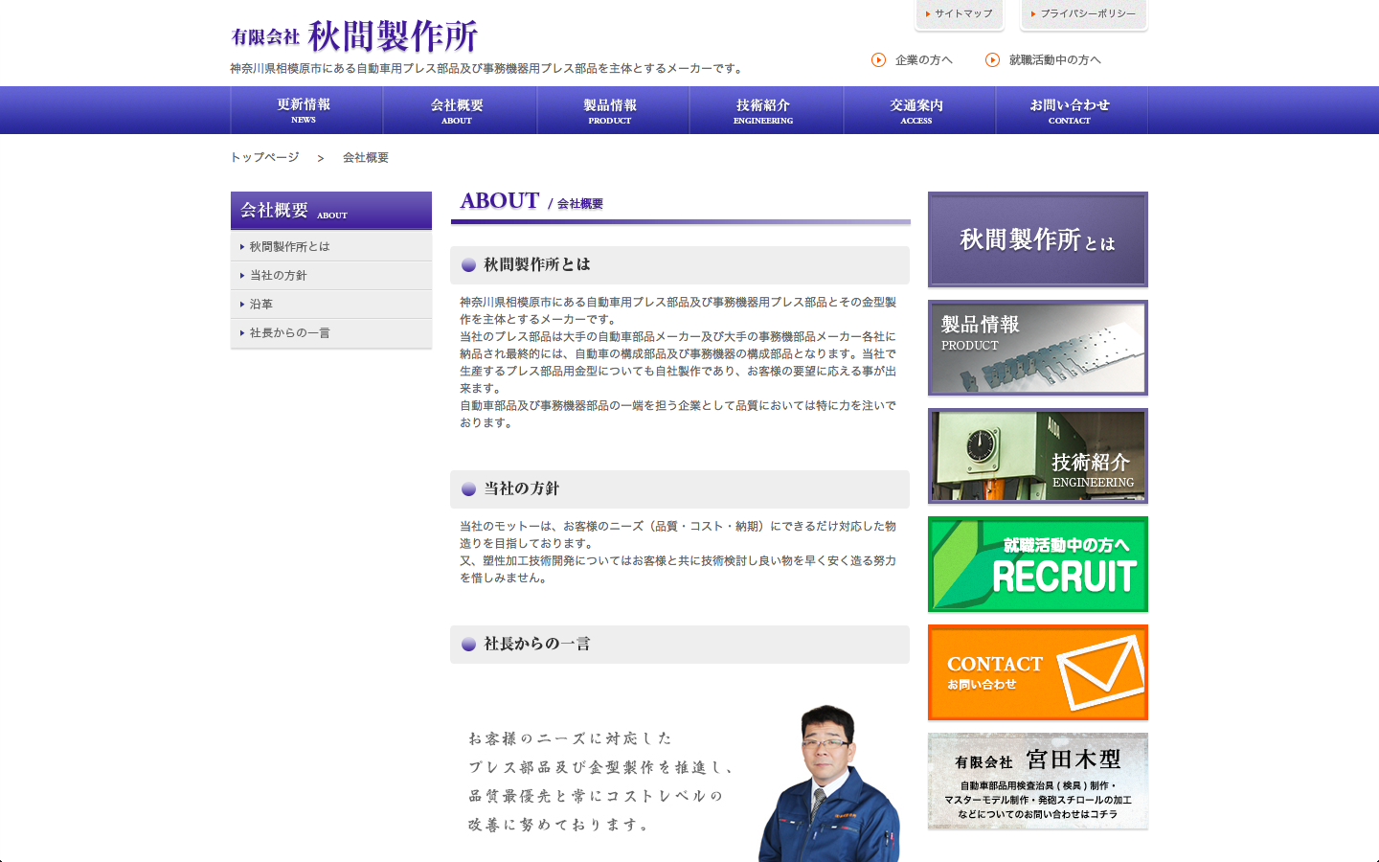This screenshot has height=862, width=1379.
Task: Click the orange arrow icon beside 就職活動中の方へ
Action: click(x=992, y=59)
